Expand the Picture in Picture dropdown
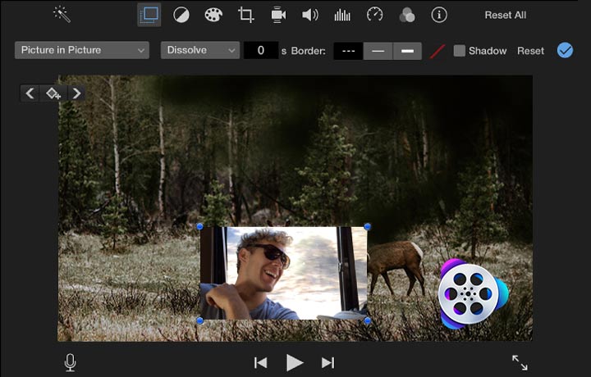The width and height of the screenshot is (591, 377). tap(82, 50)
